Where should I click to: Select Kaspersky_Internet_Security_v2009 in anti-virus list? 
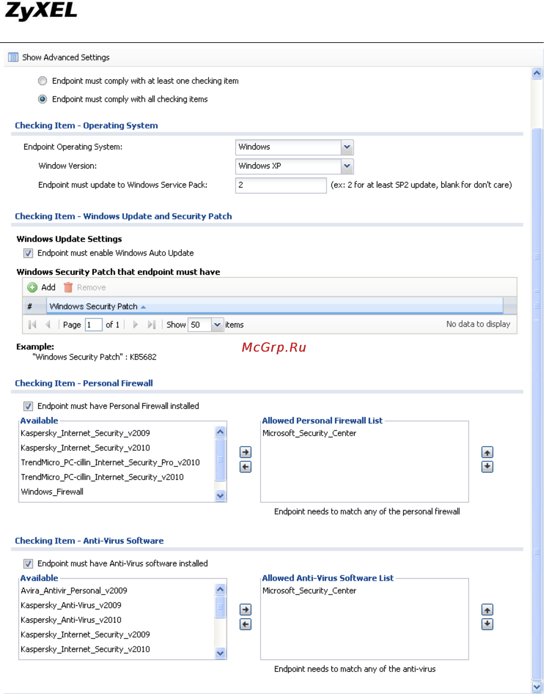85,635
